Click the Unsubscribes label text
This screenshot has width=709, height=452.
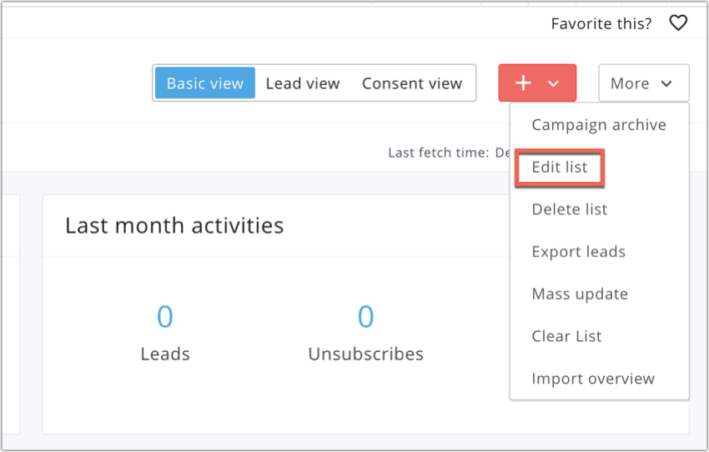tap(365, 354)
